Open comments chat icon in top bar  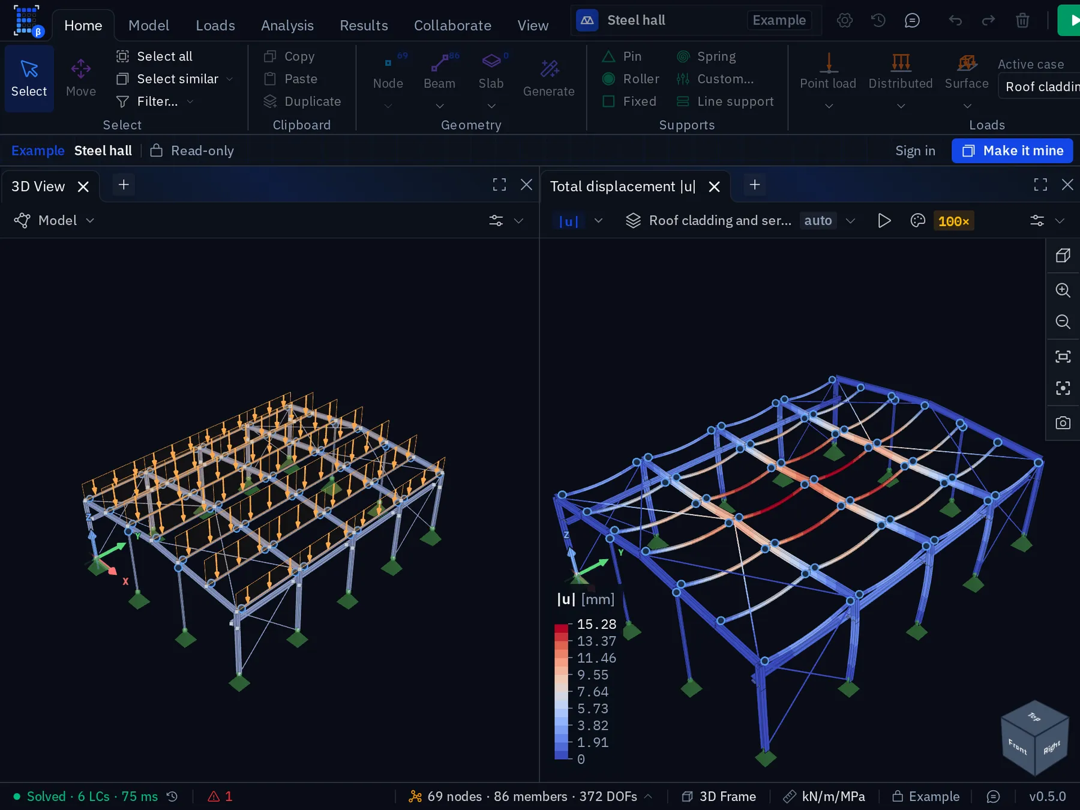[x=912, y=20]
